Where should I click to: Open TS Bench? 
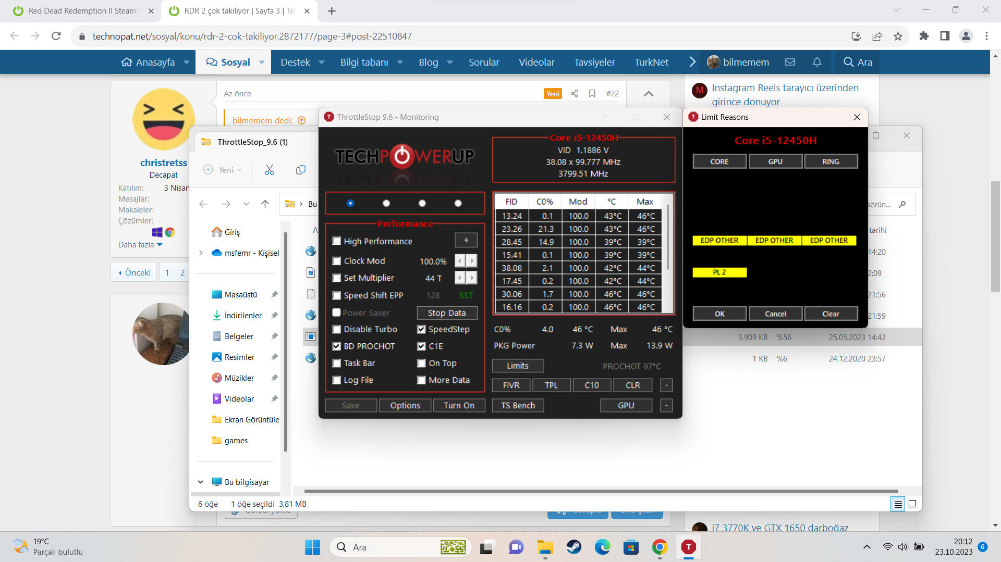pos(518,405)
